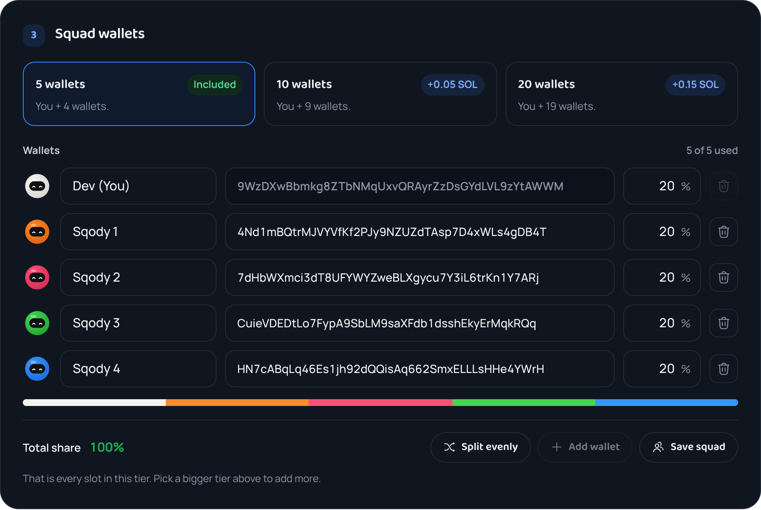Click the address field starting with CuieVDED
Viewport: 761px width, 510px height.
(x=420, y=323)
